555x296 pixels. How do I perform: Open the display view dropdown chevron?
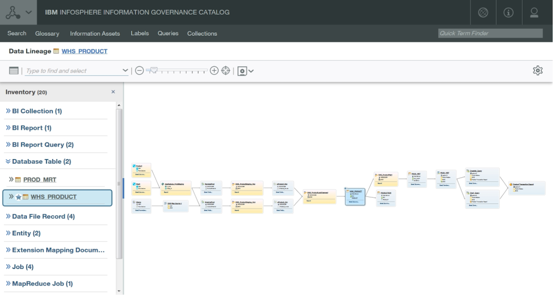click(251, 71)
